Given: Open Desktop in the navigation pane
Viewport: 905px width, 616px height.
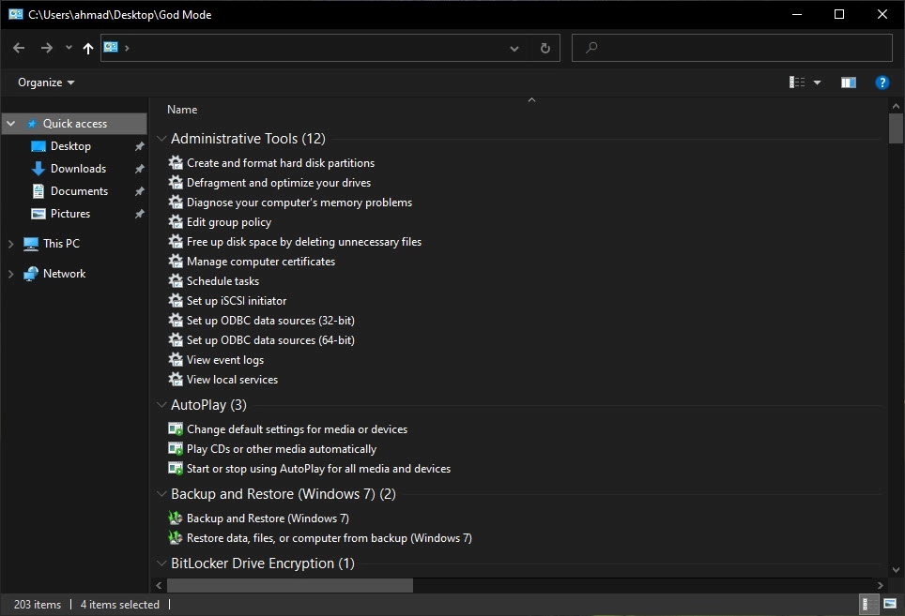Looking at the screenshot, I should tap(70, 145).
